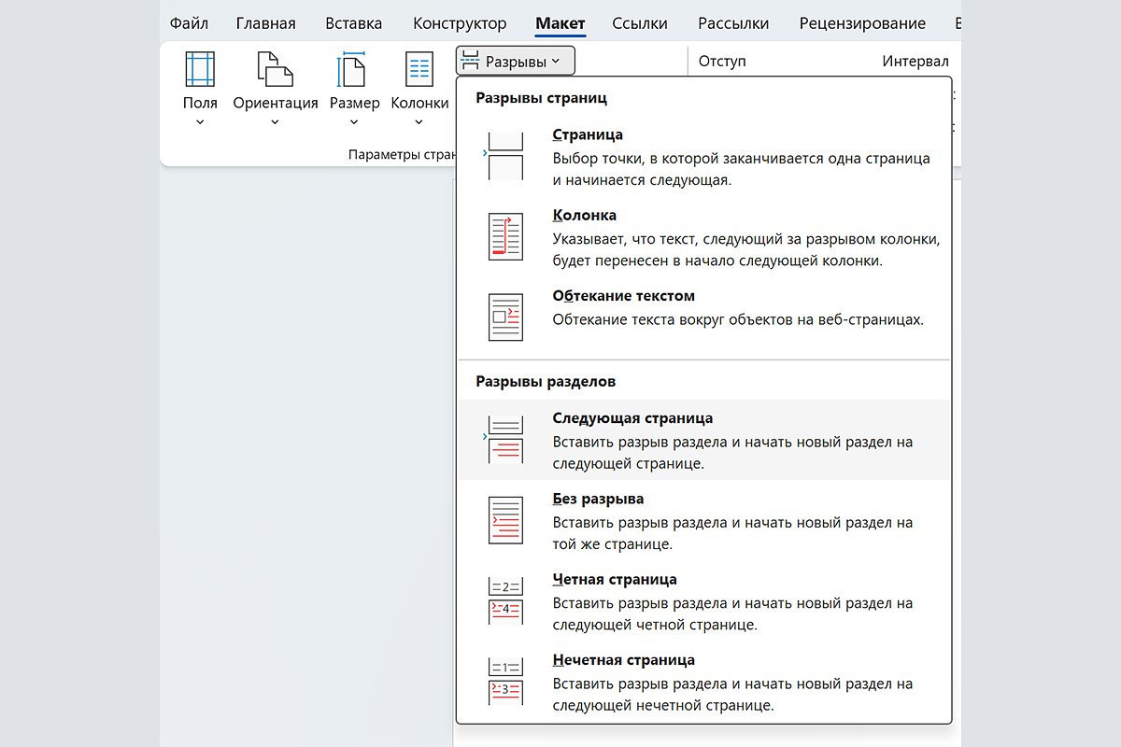This screenshot has height=747, width=1121.
Task: Select the Страница page break icon
Action: (x=505, y=156)
